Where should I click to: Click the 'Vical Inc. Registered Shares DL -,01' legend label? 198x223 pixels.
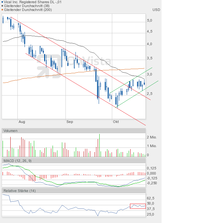[33, 2]
